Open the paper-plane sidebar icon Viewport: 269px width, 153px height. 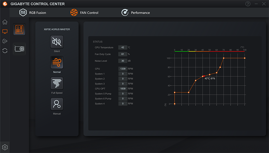click(x=5, y=41)
